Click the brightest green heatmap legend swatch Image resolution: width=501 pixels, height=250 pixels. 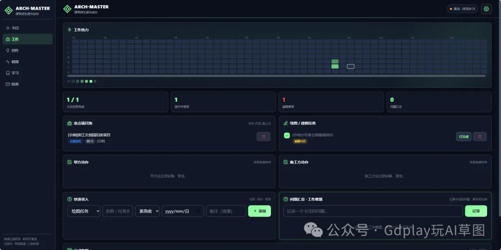pos(91,81)
